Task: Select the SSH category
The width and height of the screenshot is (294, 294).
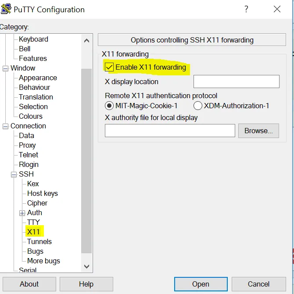Action: click(x=26, y=174)
